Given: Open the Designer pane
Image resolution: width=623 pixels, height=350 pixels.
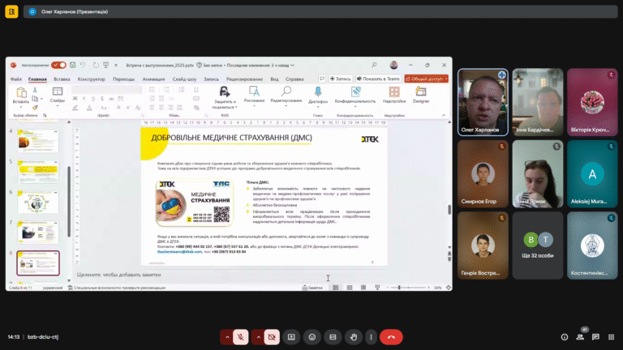Looking at the screenshot, I should coord(421,95).
